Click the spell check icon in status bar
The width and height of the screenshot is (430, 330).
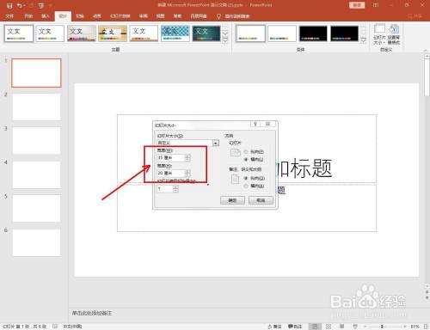(55, 327)
